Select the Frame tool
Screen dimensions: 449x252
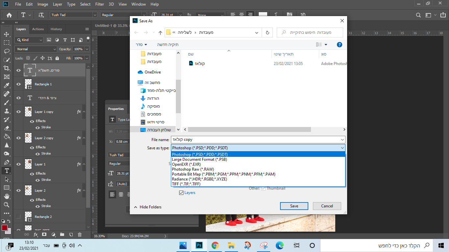click(x=7, y=77)
